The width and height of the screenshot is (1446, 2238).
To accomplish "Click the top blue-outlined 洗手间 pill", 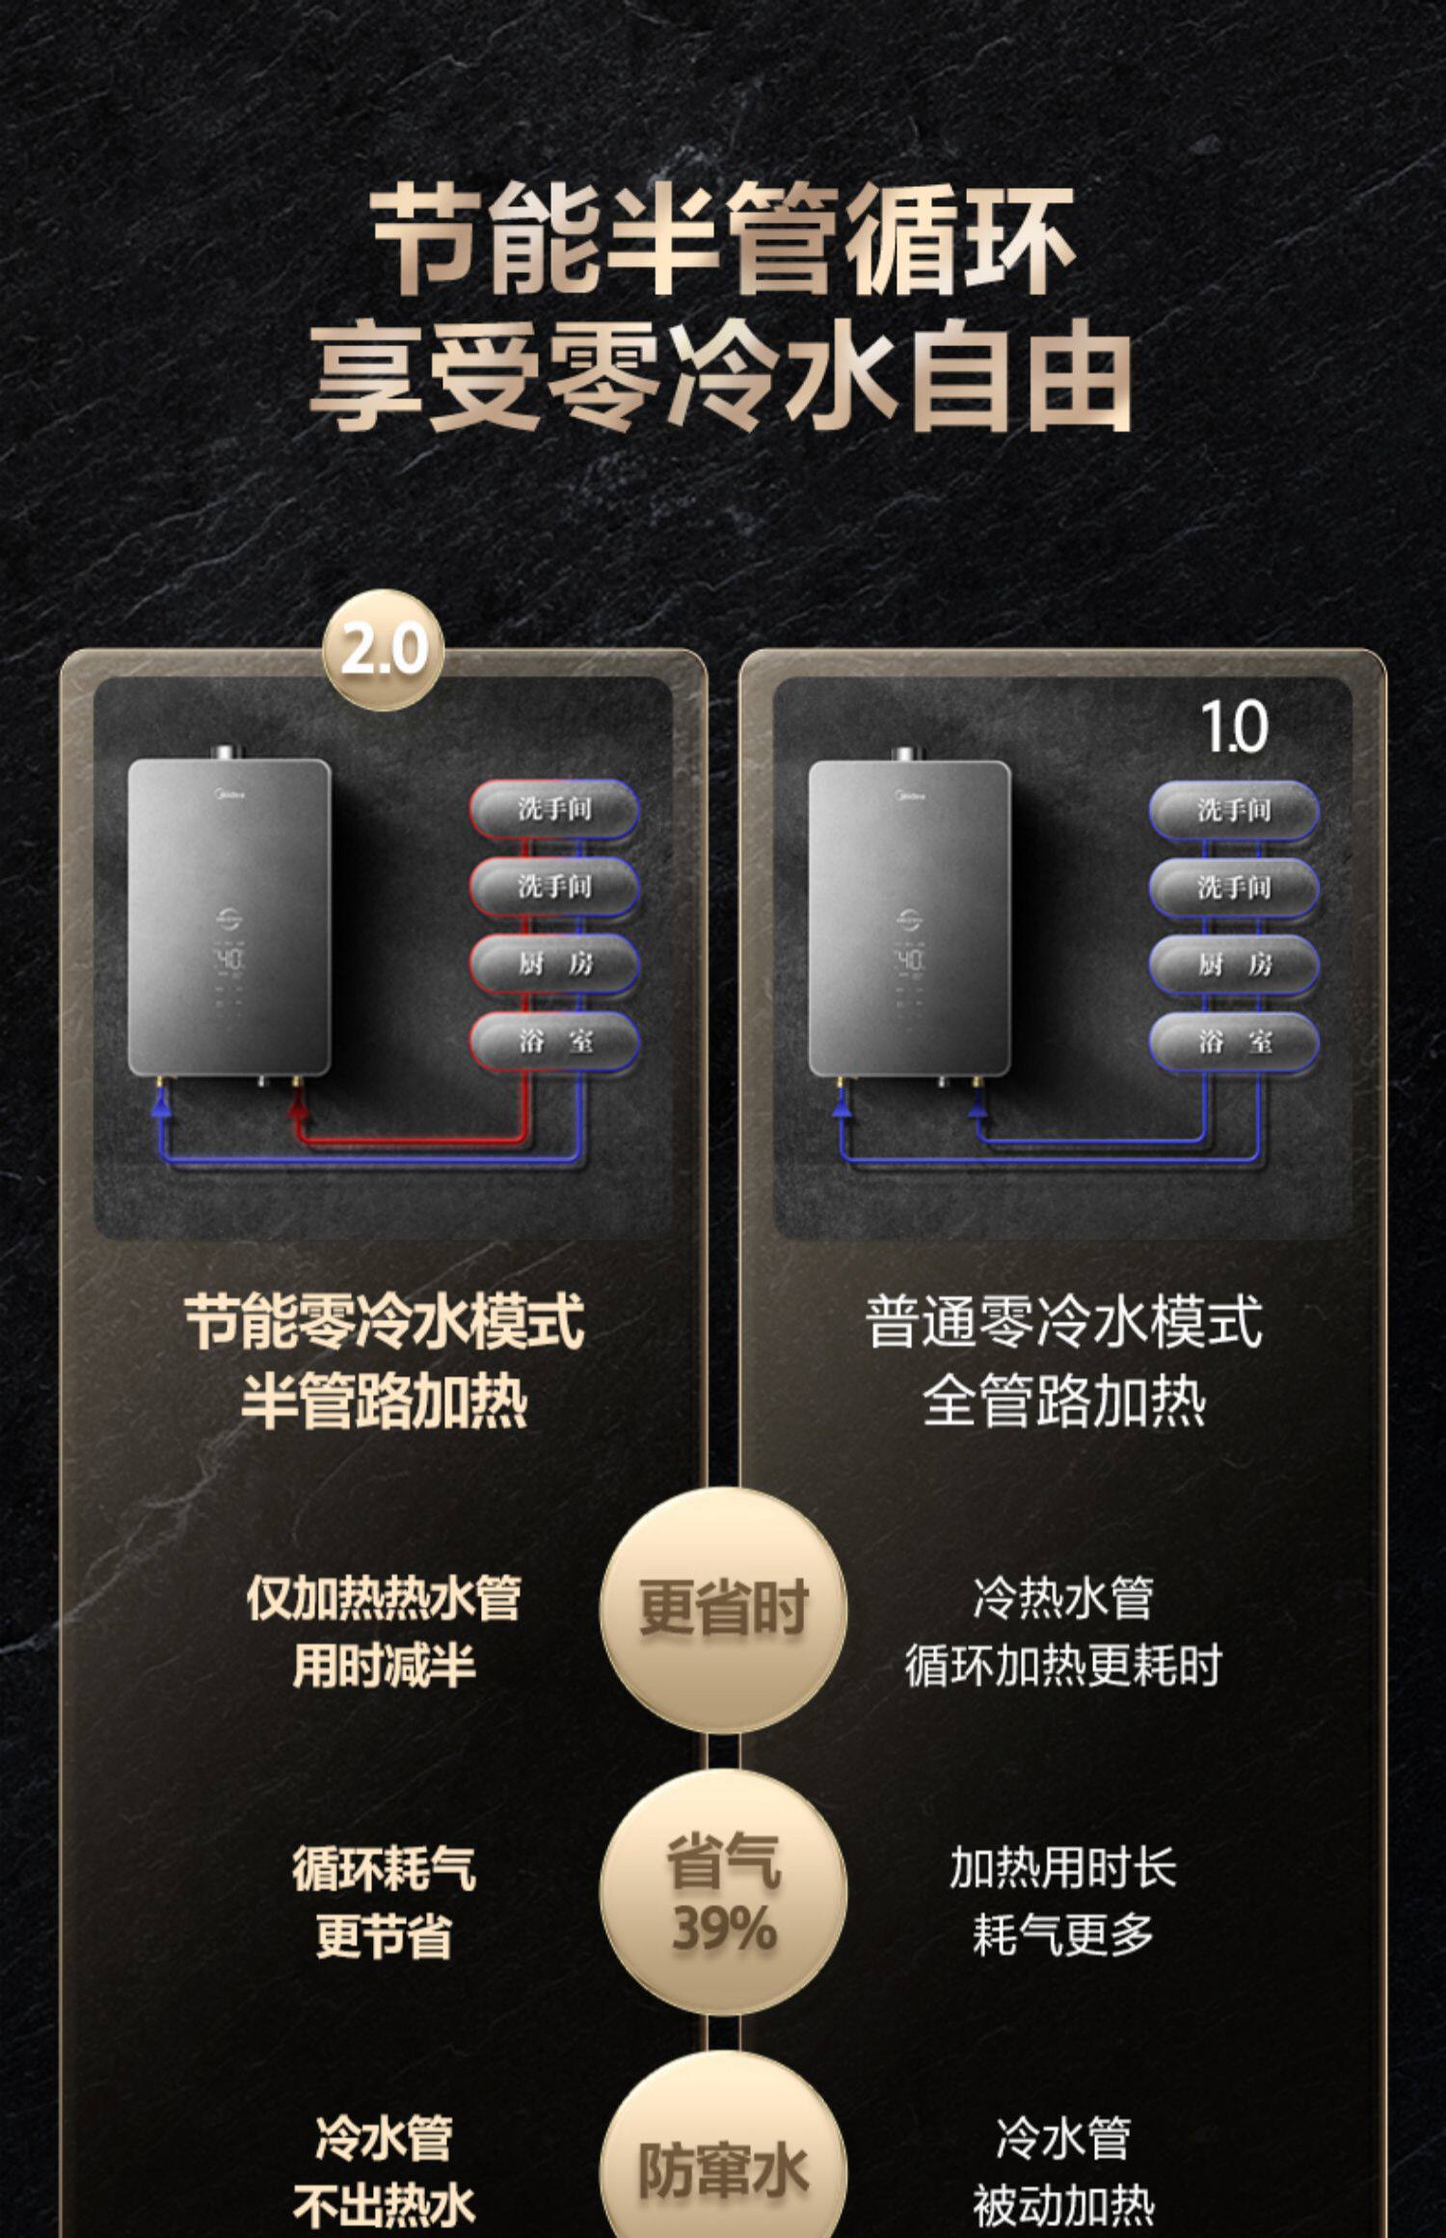I will pyautogui.click(x=1234, y=810).
